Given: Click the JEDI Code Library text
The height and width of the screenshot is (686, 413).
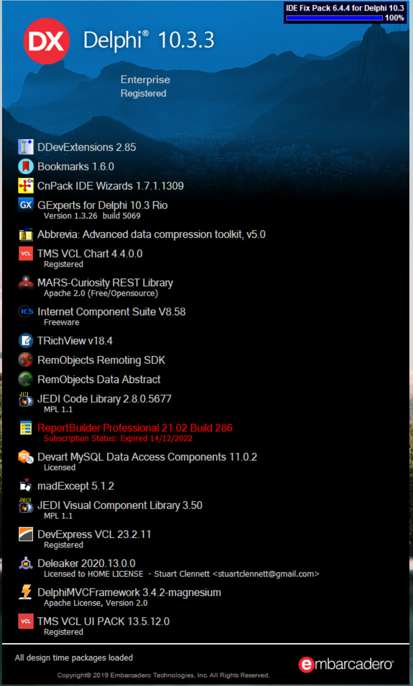Looking at the screenshot, I should 104,399.
